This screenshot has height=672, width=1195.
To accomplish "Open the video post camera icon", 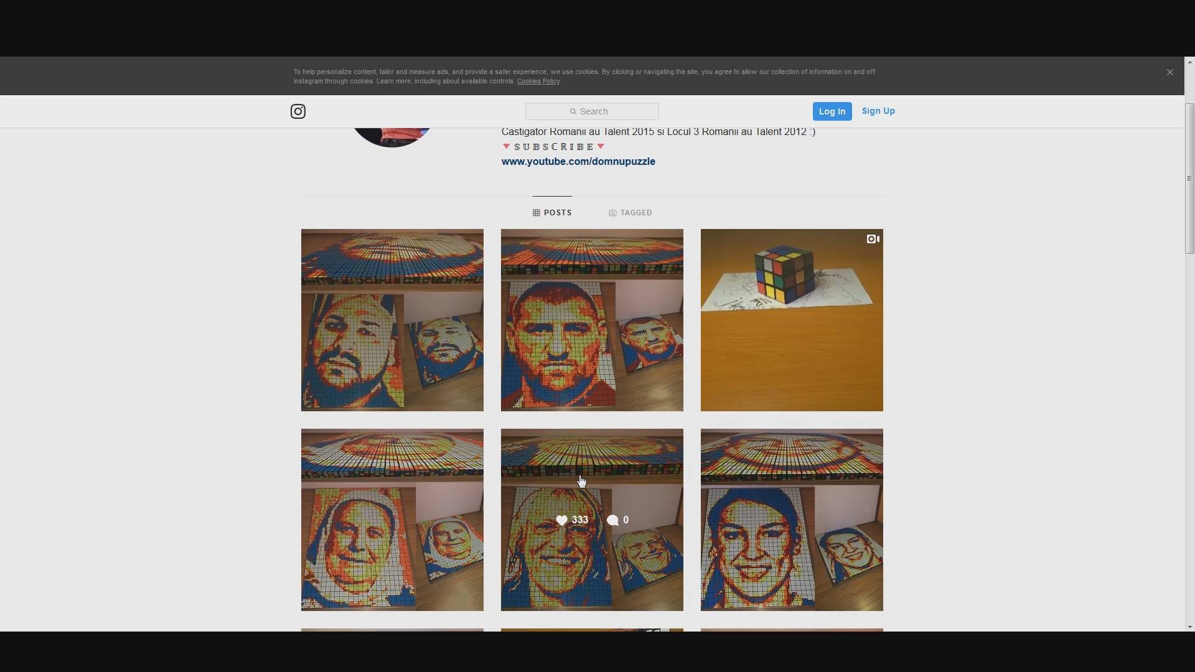I will [x=873, y=239].
